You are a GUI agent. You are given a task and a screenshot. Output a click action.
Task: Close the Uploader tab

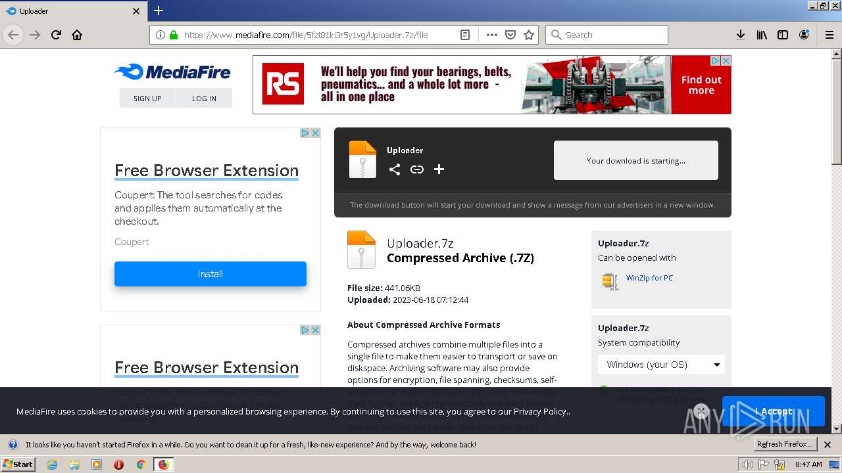[x=136, y=11]
